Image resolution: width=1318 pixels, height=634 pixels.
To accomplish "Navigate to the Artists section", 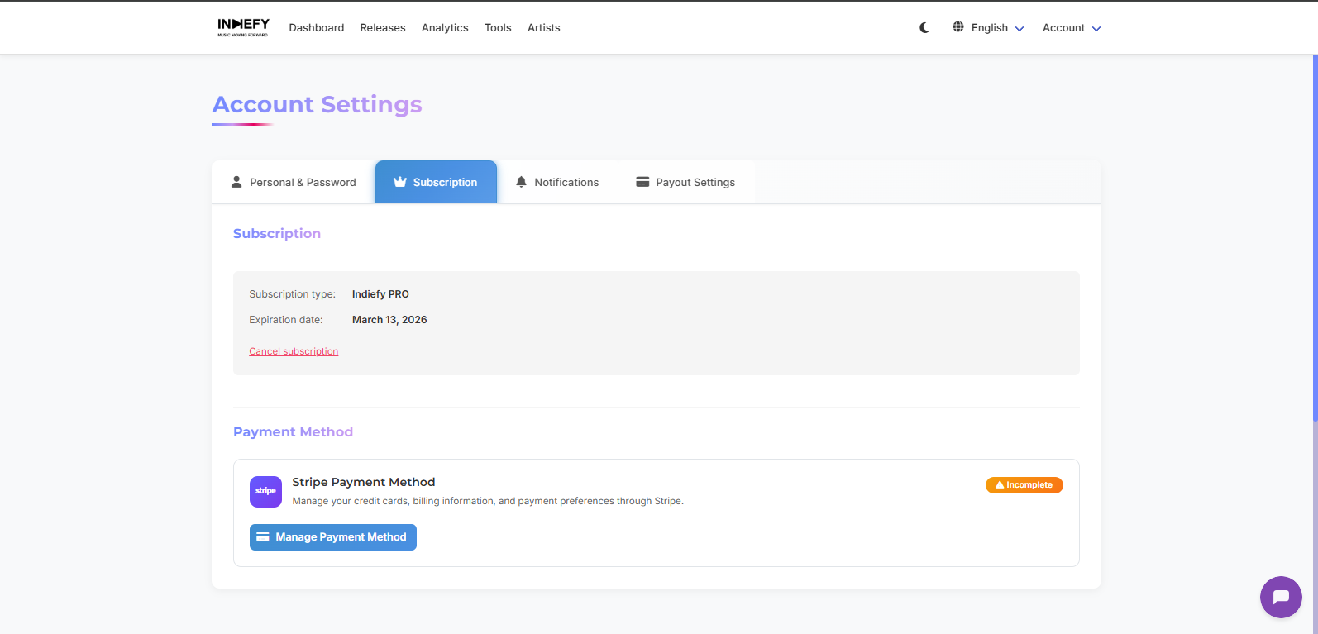I will click(544, 28).
